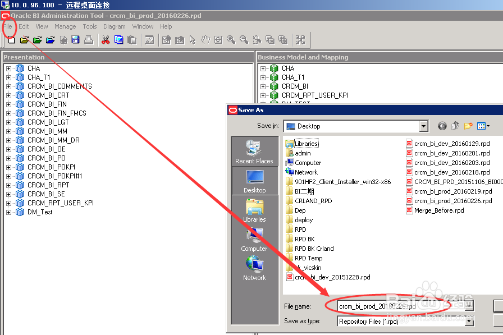
Task: Select CRCM_BI_CRT subject area in Presentation
Action: pos(48,95)
